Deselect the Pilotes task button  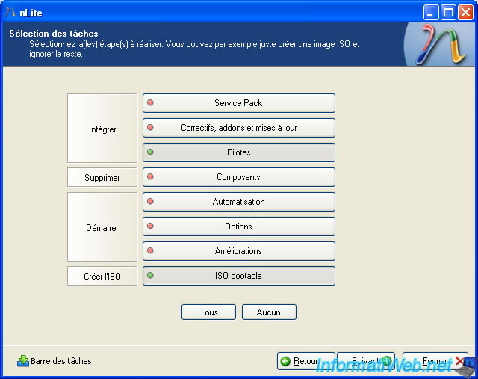(239, 152)
